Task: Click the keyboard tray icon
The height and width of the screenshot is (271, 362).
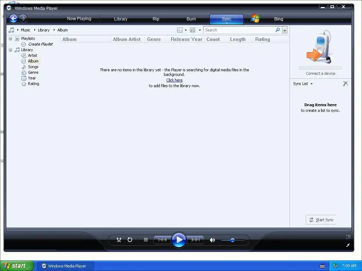Action: click(x=322, y=266)
